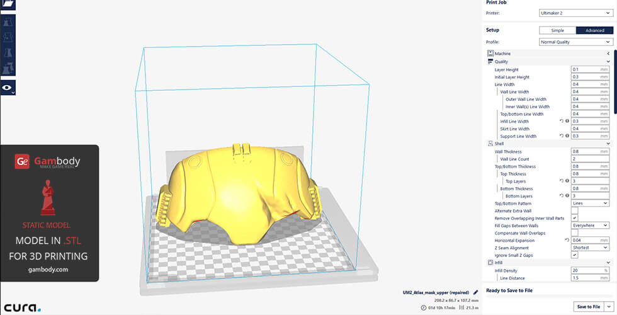
Task: Select the Scale tool in left toolbar
Action: click(7, 38)
